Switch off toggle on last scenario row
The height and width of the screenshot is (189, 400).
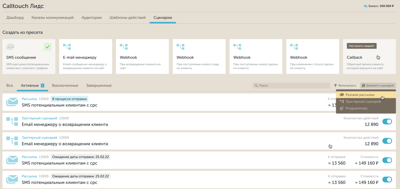click(x=387, y=179)
